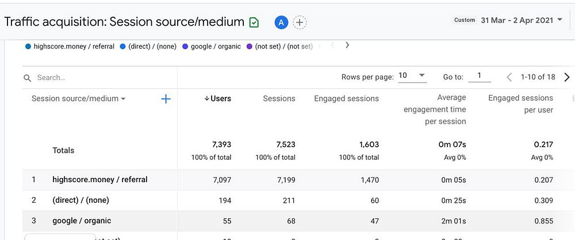Click the blue A segment avatar
The image size is (575, 240).
281,22
